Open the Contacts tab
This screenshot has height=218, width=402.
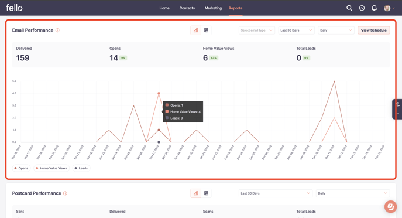coord(187,8)
